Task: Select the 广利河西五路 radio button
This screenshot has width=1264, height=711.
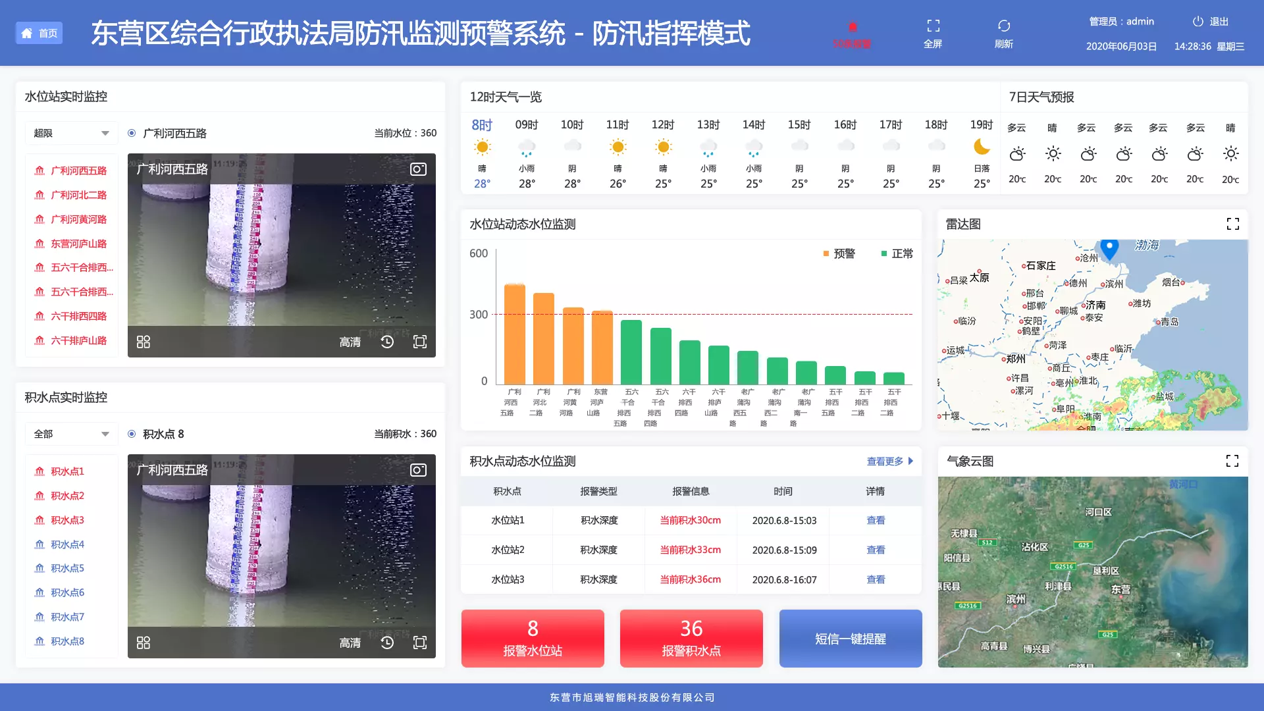Action: click(x=132, y=133)
